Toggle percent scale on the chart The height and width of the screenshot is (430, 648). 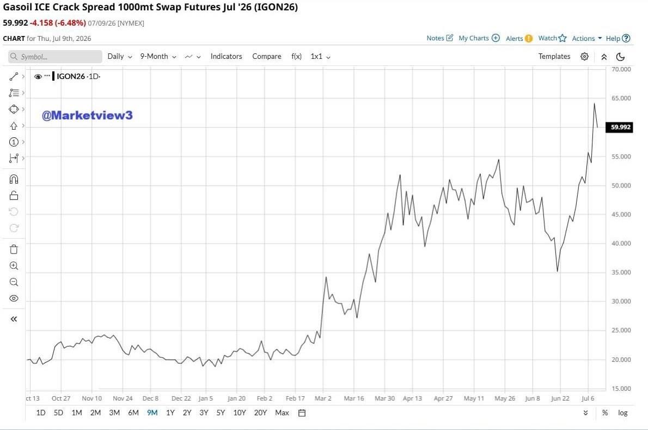(x=605, y=413)
